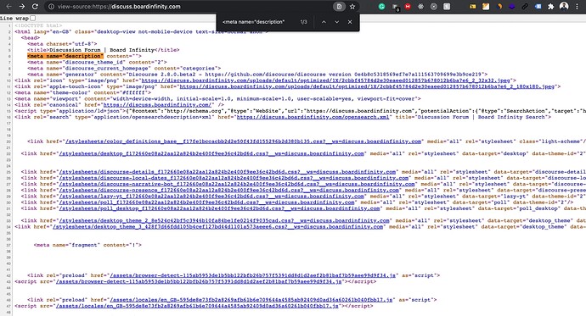Screen dimensions: 586x316
Task: Open the red round extension icon
Action: coord(408,6)
